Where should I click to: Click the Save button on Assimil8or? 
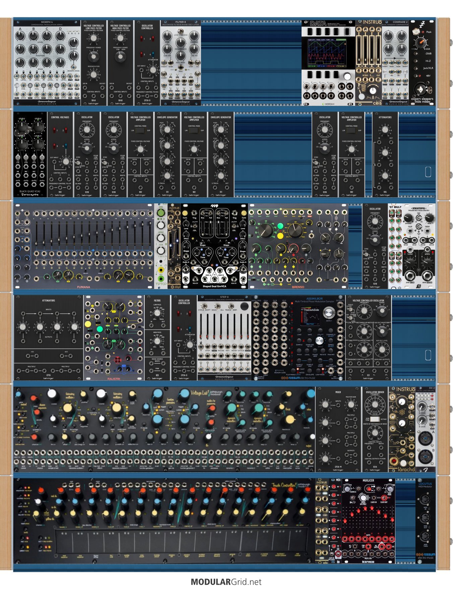coord(310,331)
